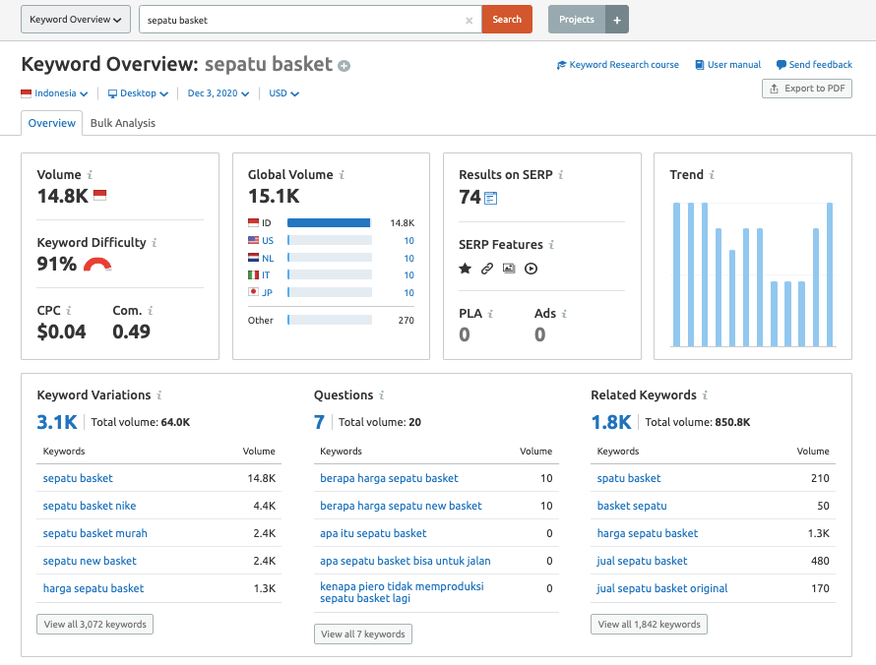This screenshot has width=876, height=665.
Task: Open the User manual link
Action: point(728,65)
